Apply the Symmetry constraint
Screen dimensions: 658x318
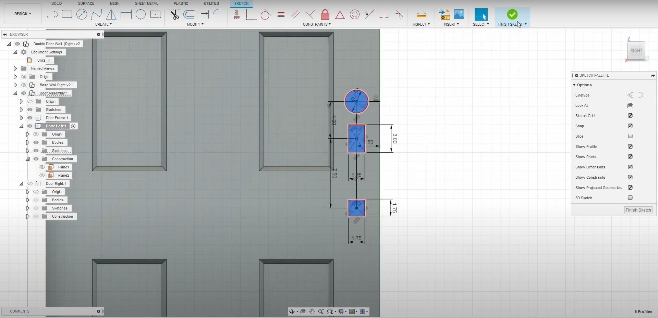click(x=384, y=14)
